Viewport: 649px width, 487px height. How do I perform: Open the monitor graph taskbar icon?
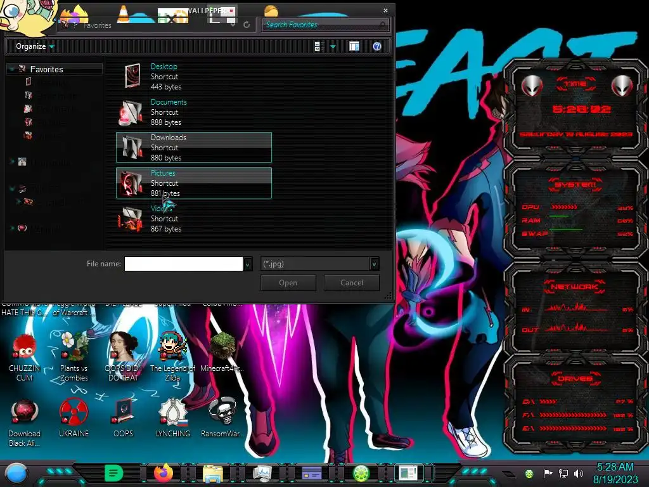tap(262, 473)
